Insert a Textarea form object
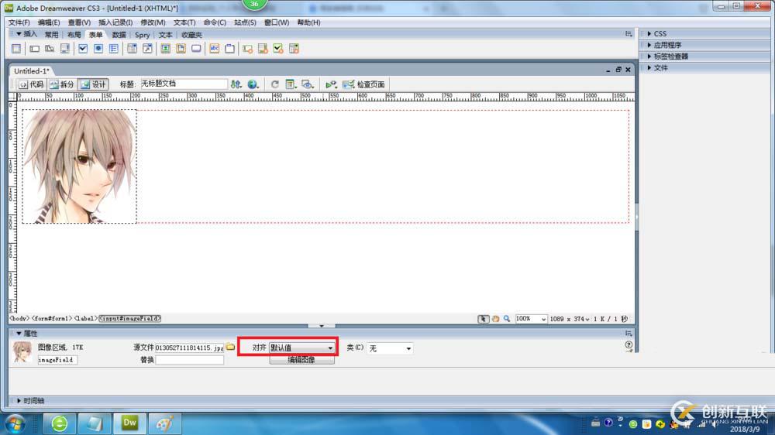Viewport: 775px width, 435px height. (65, 49)
